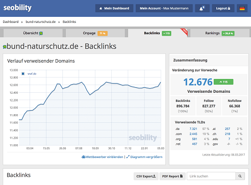Switch to the Onpage tab
The image size is (251, 185).
tap(95, 33)
